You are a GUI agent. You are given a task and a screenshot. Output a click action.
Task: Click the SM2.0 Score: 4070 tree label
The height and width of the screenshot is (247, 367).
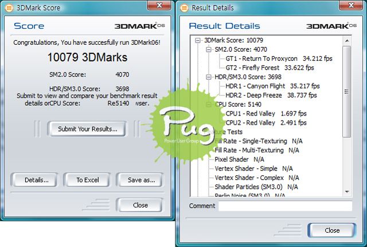click(241, 49)
